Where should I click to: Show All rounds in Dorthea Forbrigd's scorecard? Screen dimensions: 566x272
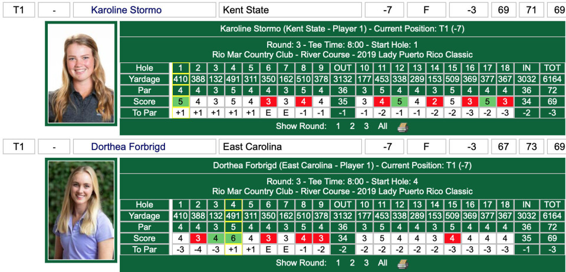(383, 263)
